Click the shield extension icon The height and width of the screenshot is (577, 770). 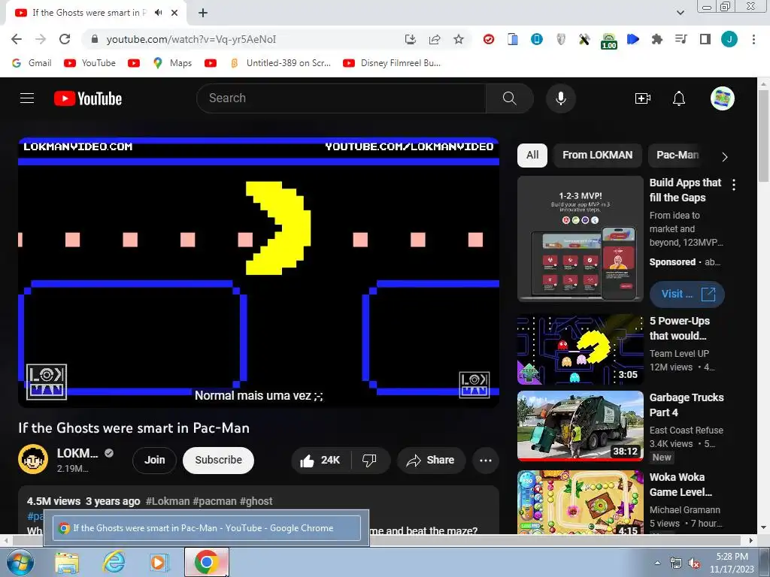(x=561, y=39)
